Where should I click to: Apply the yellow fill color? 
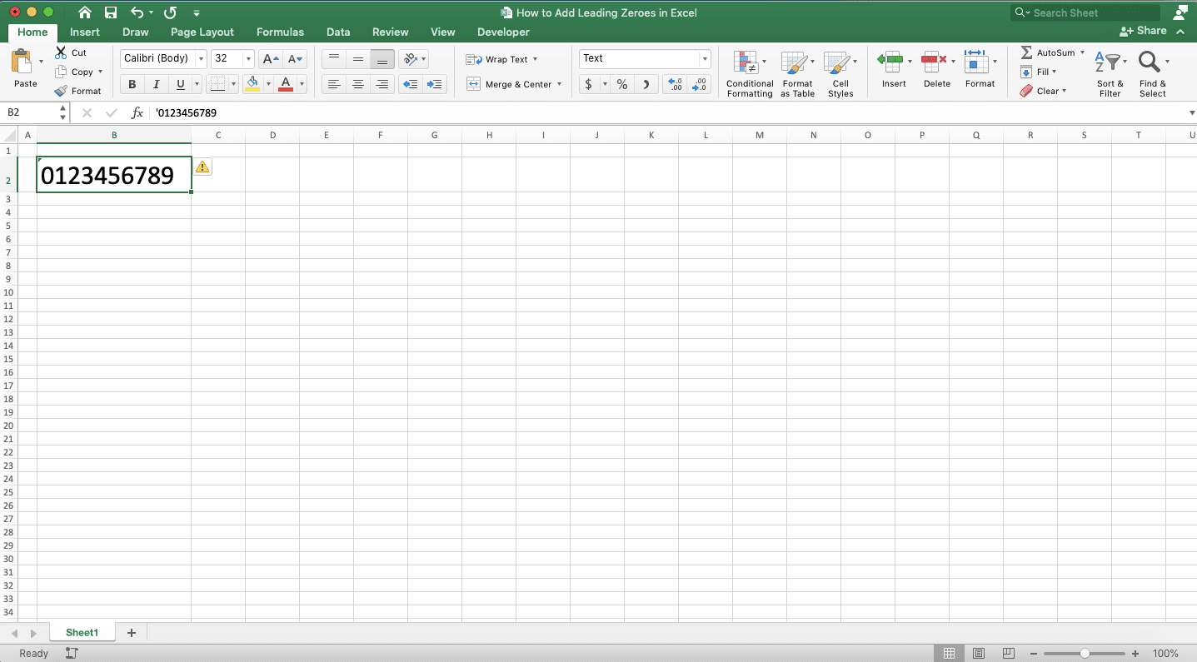253,84
